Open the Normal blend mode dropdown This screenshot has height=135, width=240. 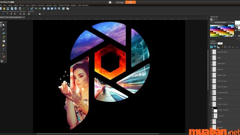[214, 44]
